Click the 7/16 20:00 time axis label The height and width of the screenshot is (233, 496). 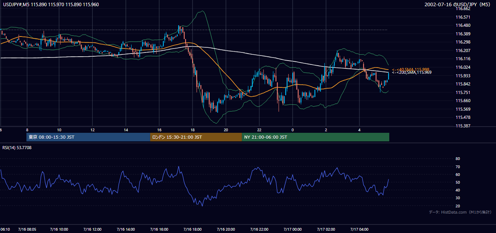[x=226, y=230]
